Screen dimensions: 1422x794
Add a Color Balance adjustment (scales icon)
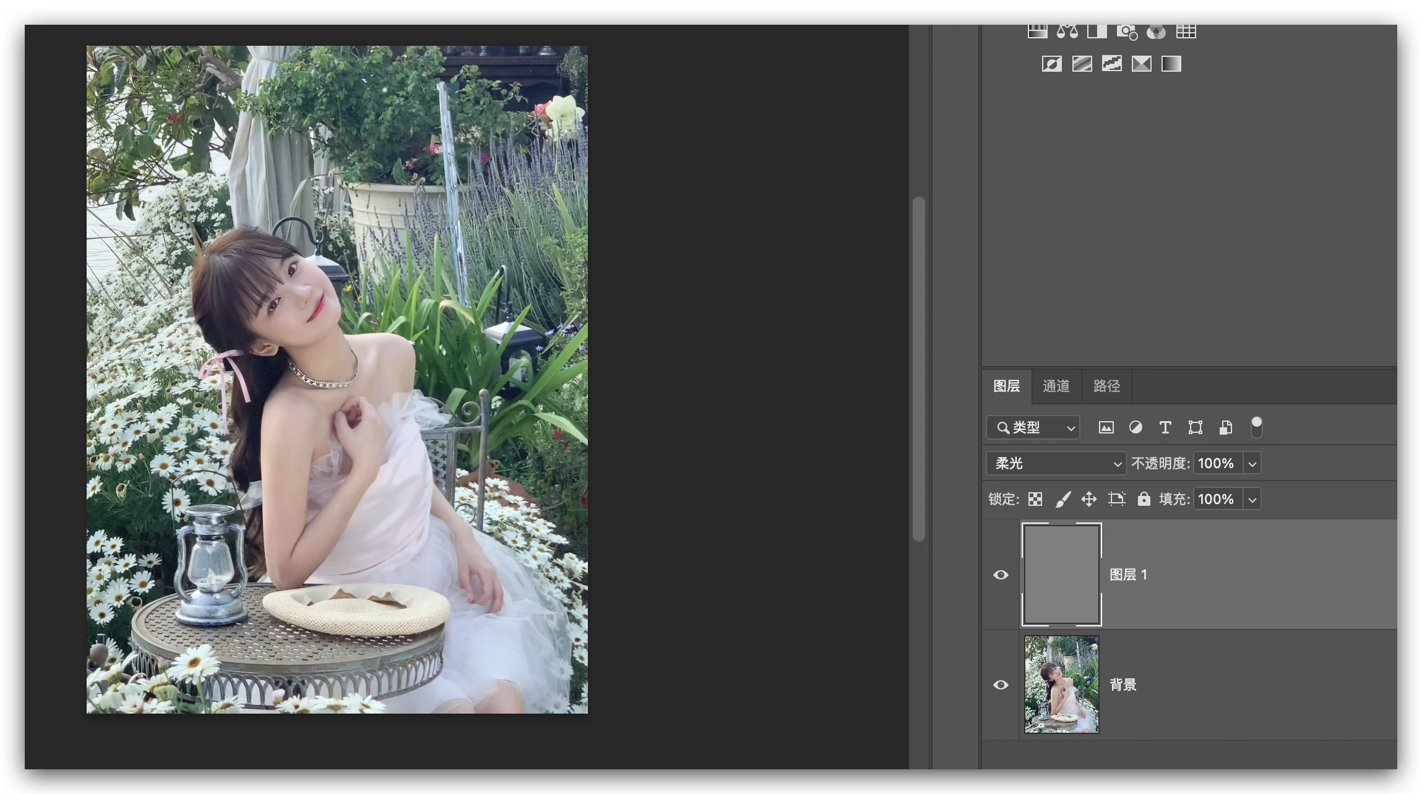1067,32
